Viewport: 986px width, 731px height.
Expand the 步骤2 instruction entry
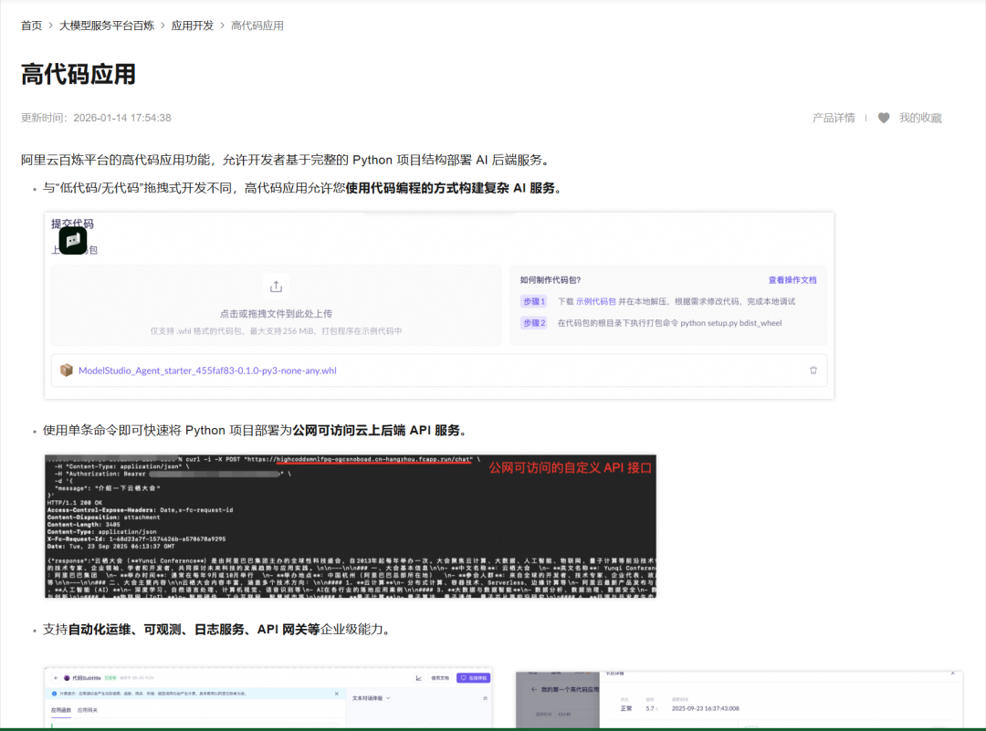click(534, 322)
